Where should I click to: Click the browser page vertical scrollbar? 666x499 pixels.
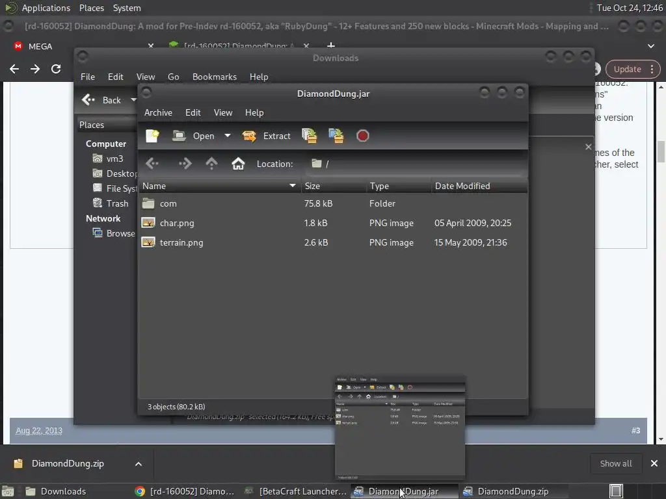point(661,151)
